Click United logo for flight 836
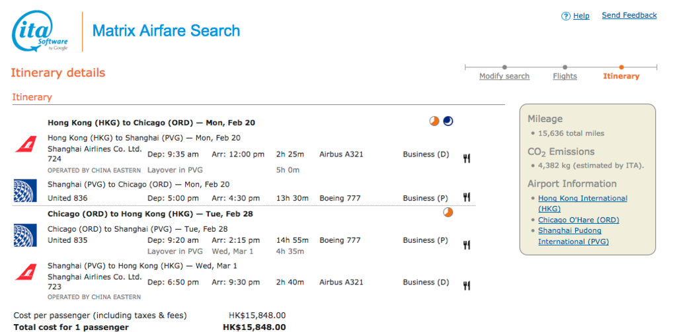 (x=26, y=191)
